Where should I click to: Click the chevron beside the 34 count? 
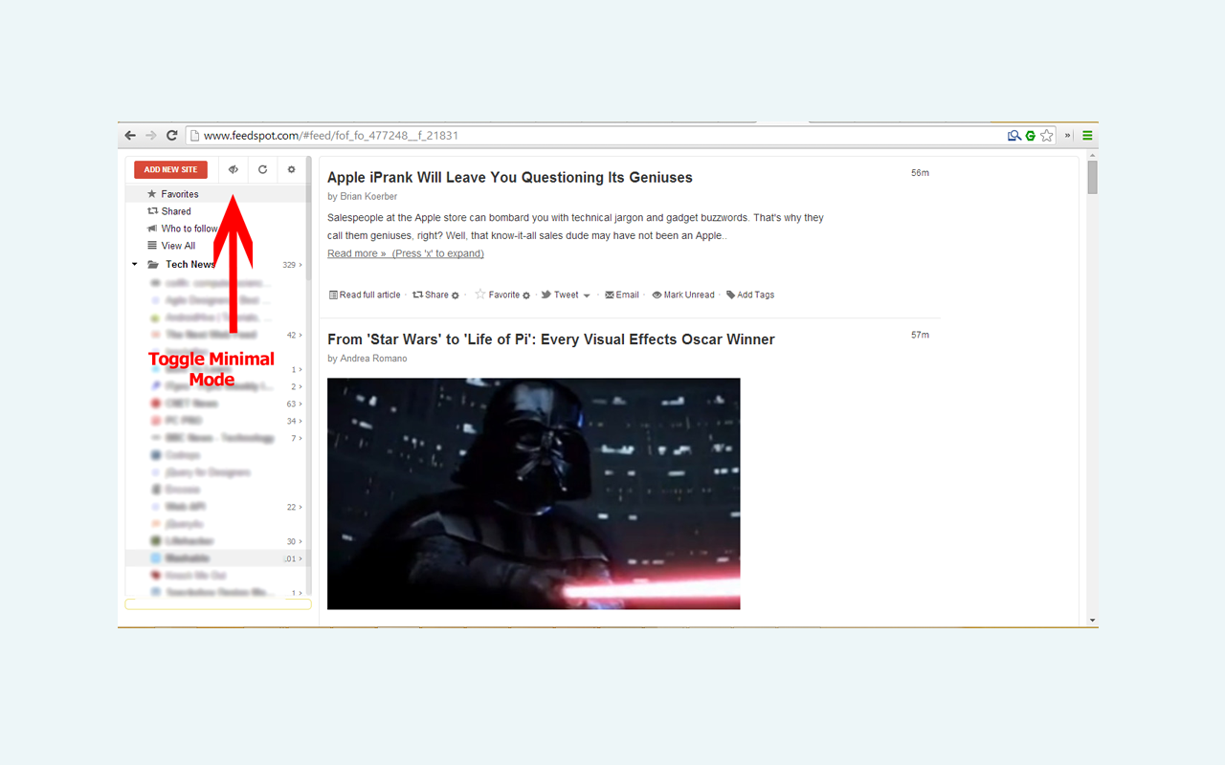[x=301, y=422]
